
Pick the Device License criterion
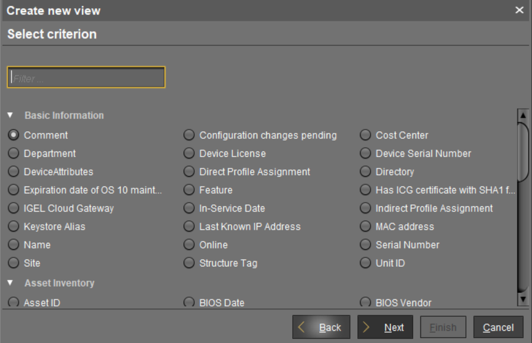(189, 154)
